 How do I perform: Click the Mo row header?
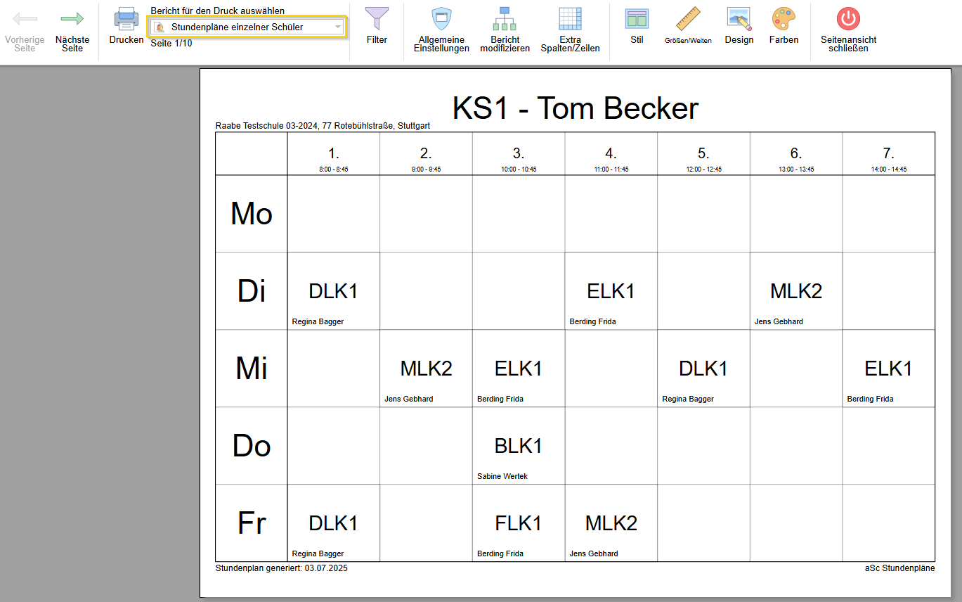point(252,213)
